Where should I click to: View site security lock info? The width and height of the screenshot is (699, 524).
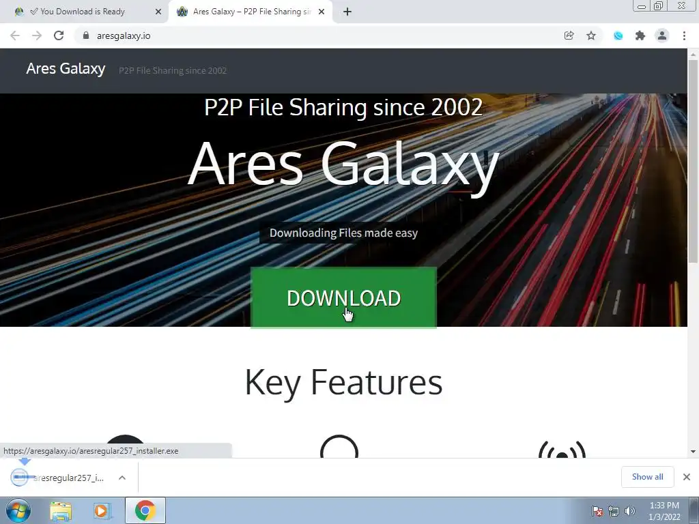pos(86,35)
